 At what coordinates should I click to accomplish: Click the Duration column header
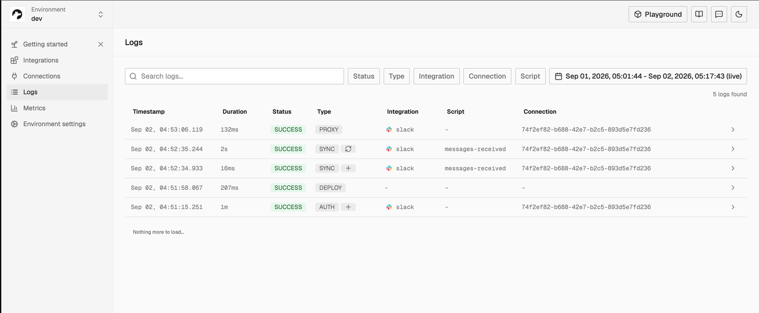(235, 112)
